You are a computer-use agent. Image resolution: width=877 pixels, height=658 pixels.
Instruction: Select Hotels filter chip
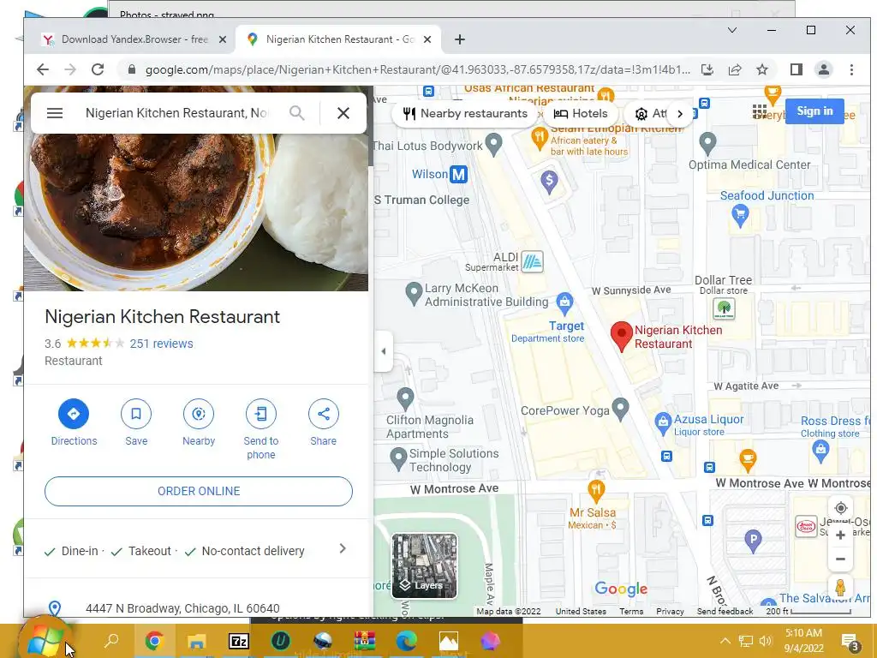[x=580, y=114]
